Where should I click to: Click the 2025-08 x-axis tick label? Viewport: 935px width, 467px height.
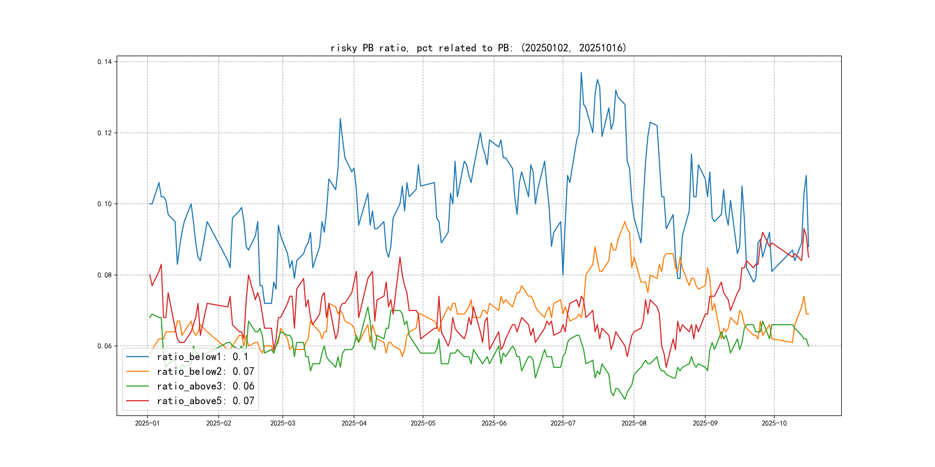[634, 423]
